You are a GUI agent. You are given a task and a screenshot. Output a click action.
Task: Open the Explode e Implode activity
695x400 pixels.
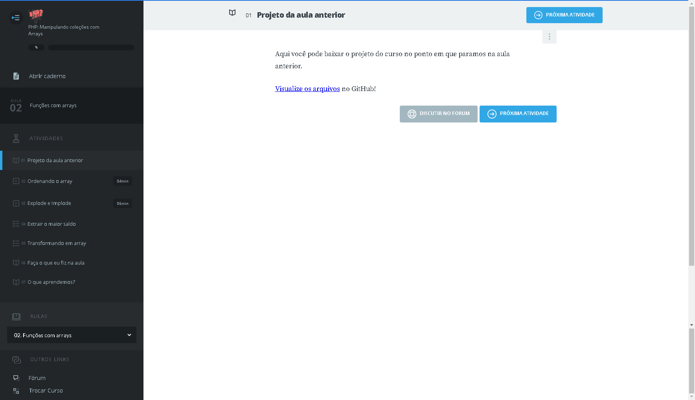point(49,203)
